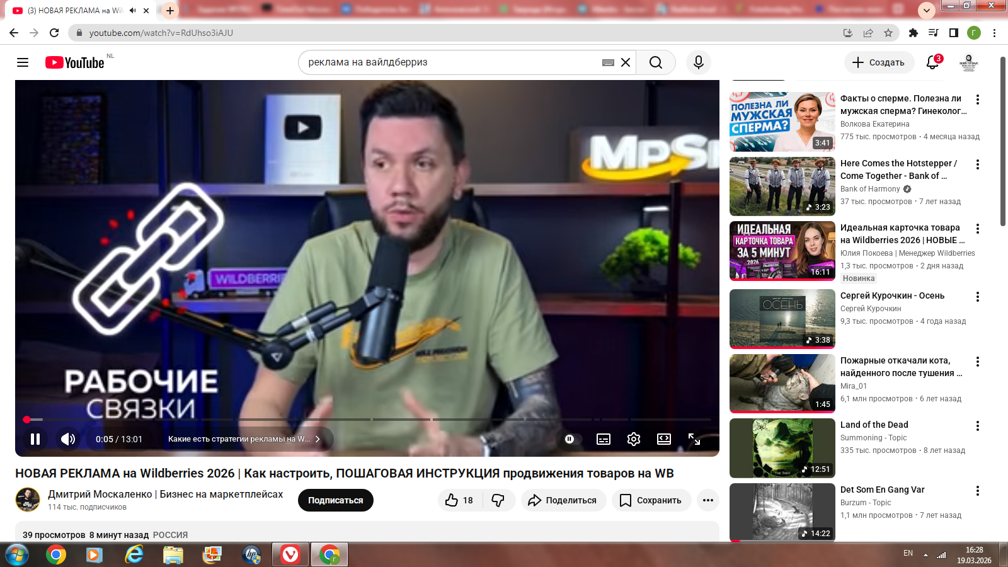Open the channel name Дмитрий Москаленко link

166,494
